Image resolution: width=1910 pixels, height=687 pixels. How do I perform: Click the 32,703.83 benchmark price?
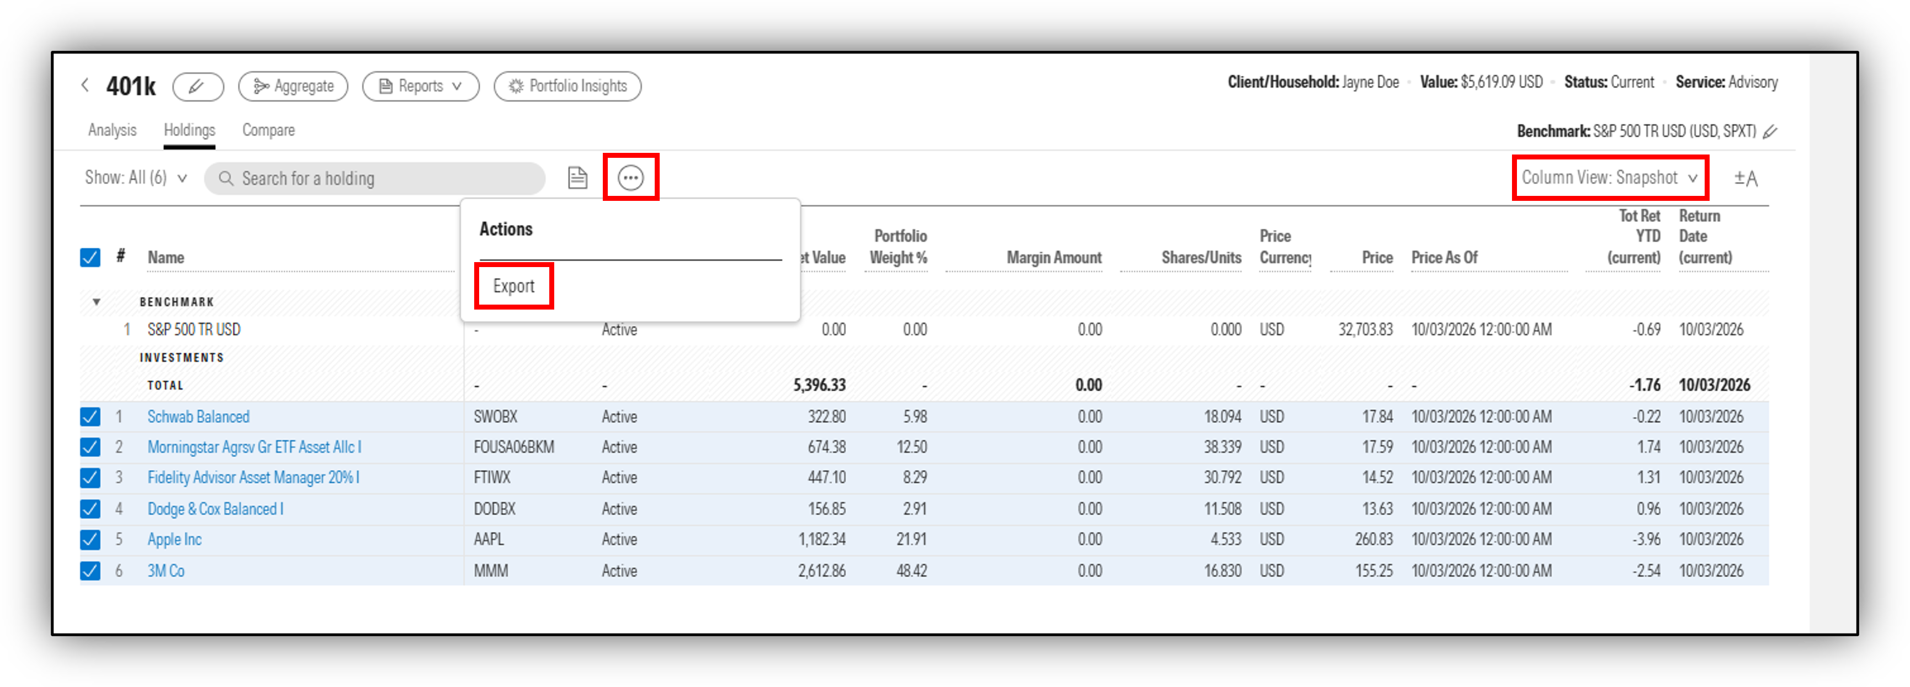1365,329
